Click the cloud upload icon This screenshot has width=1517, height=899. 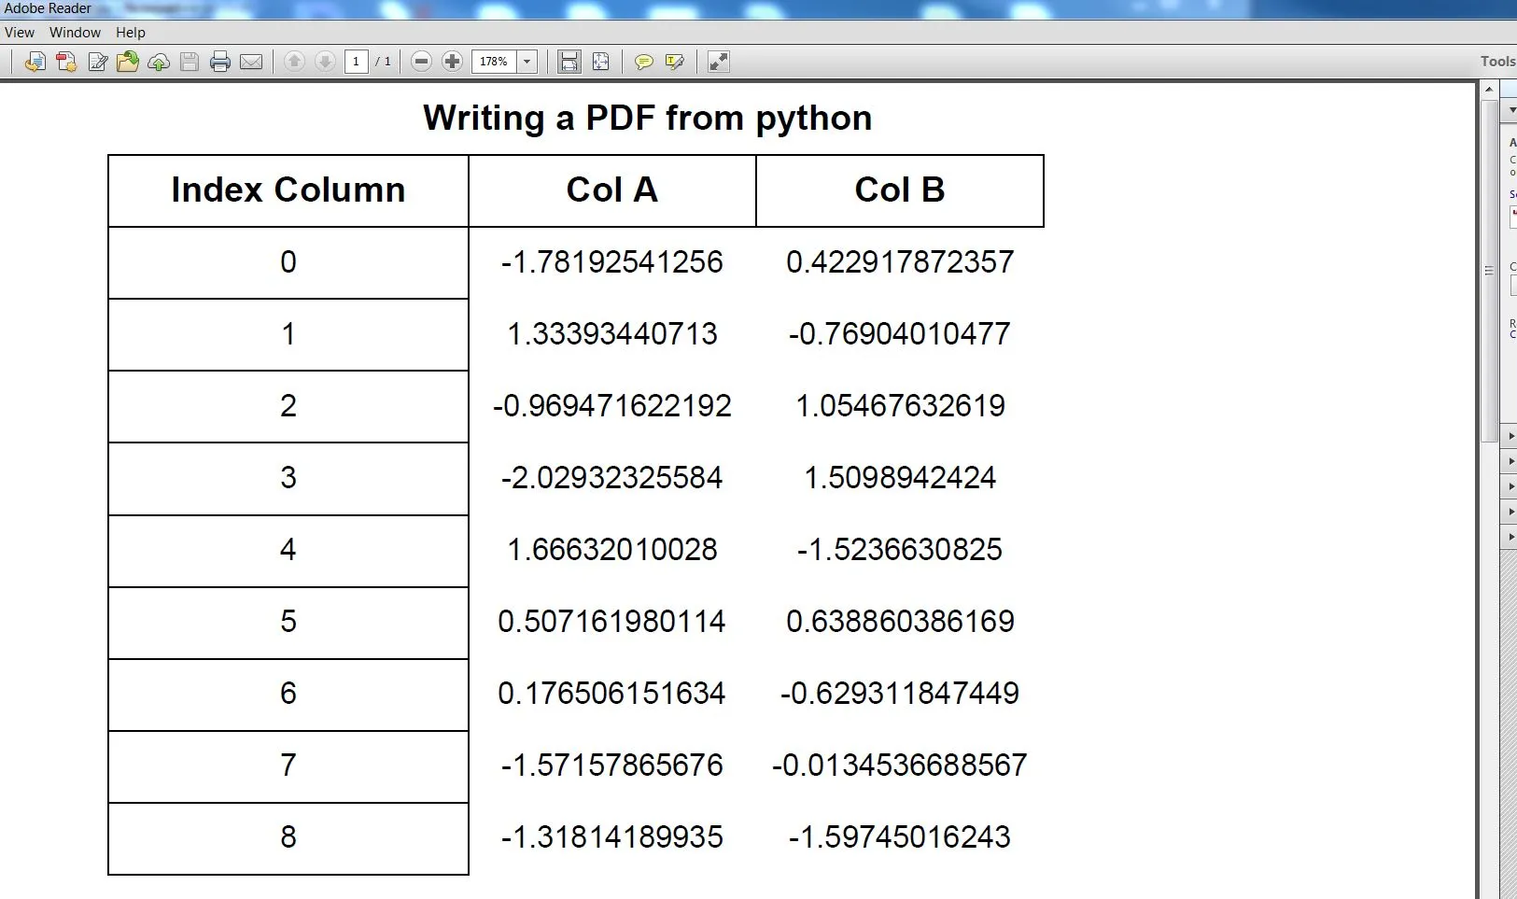[x=159, y=62]
